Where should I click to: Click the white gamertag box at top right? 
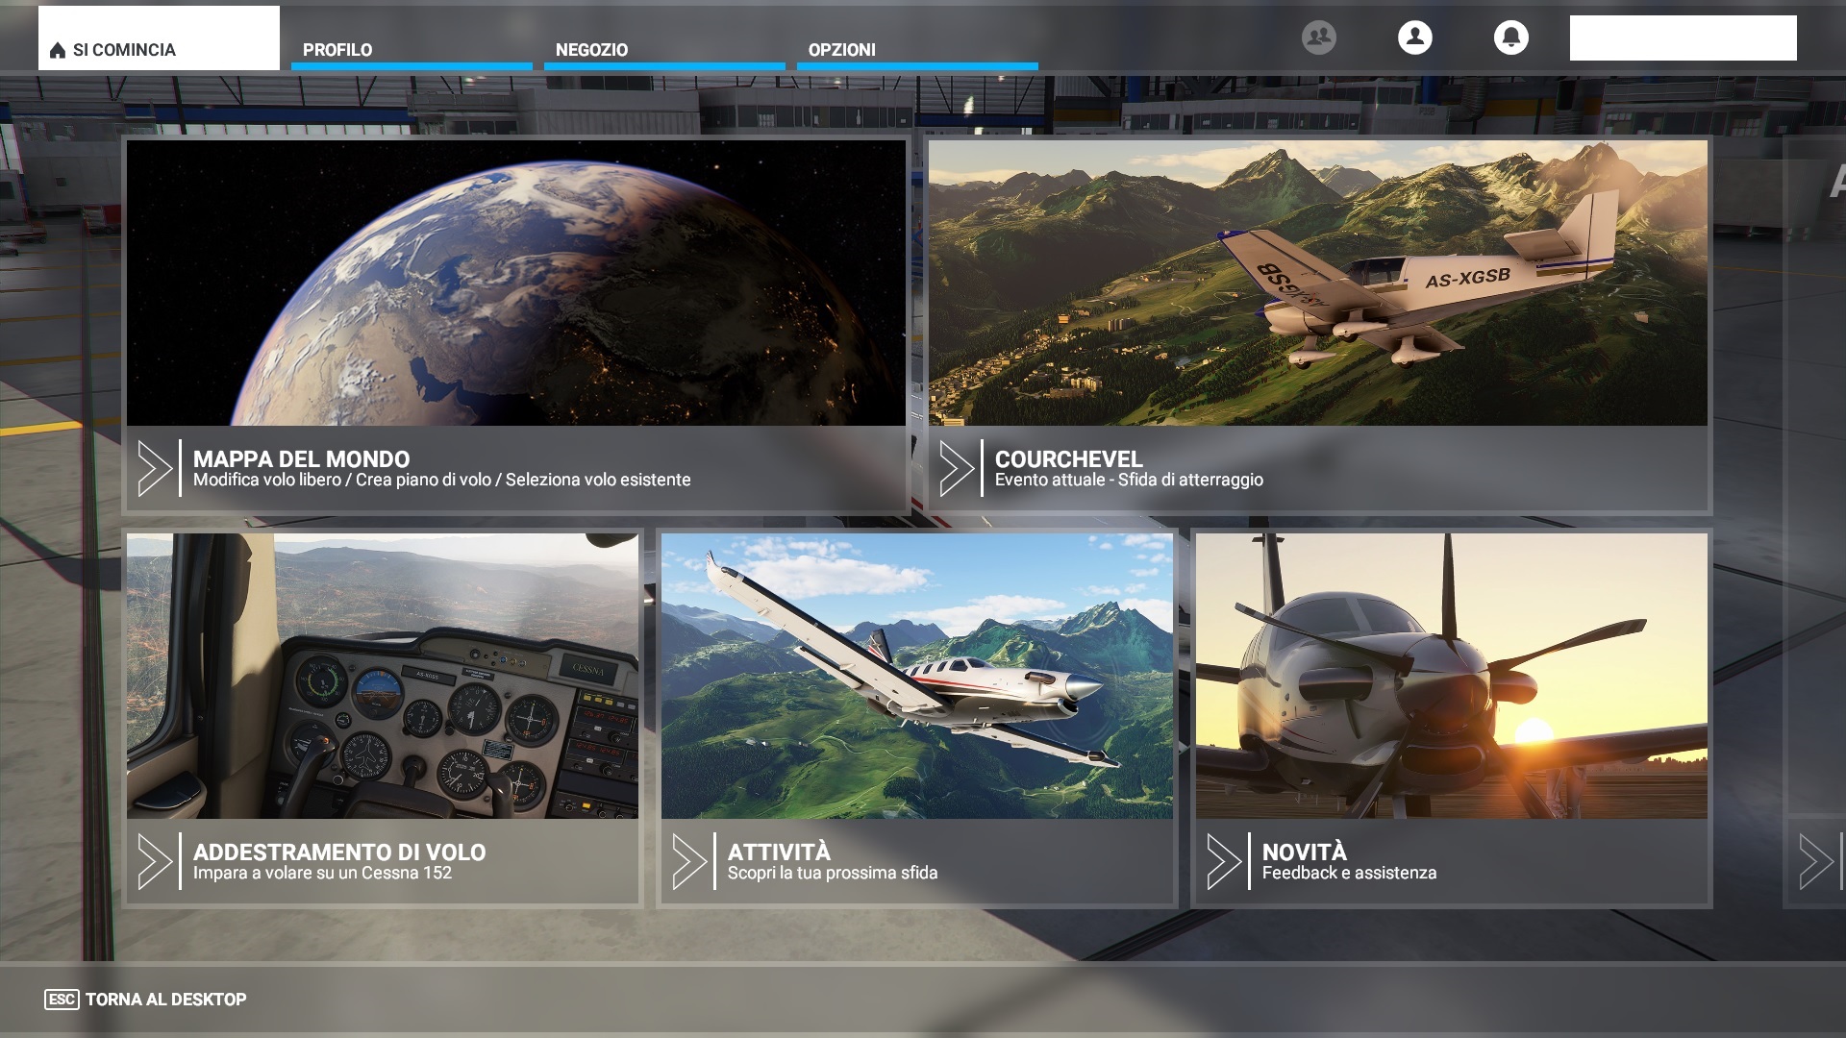1683,37
